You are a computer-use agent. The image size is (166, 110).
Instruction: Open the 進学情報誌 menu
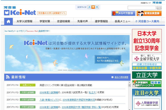coord(101,21)
